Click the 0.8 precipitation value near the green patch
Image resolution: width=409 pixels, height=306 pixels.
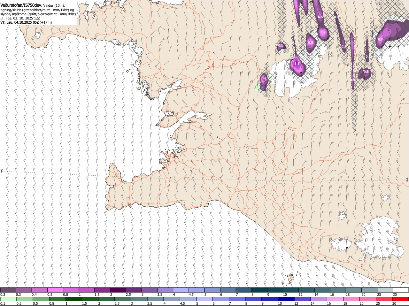264,79
